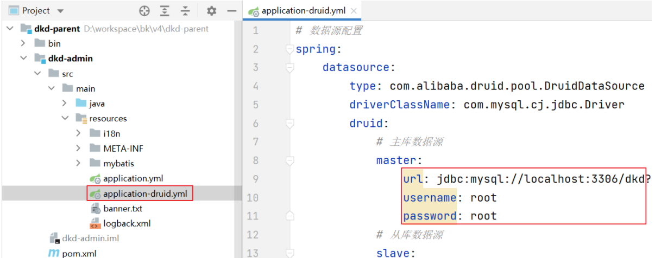Click the application.yml Spring file icon
The image size is (655, 258).
96,178
